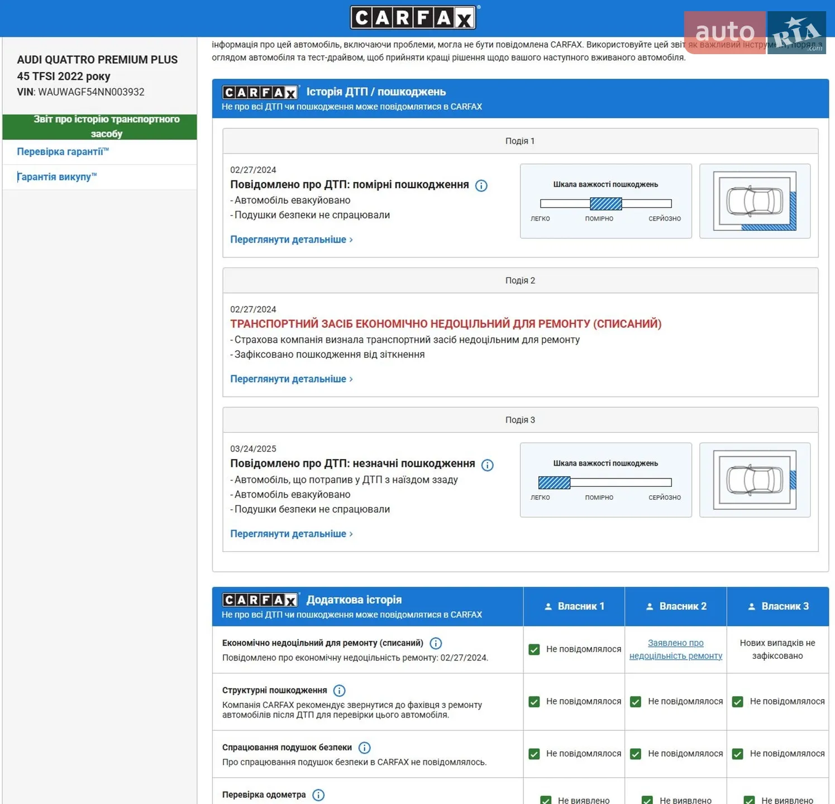Click Власник 2 airbag deployment checkmark
Image resolution: width=835 pixels, height=804 pixels.
[636, 754]
